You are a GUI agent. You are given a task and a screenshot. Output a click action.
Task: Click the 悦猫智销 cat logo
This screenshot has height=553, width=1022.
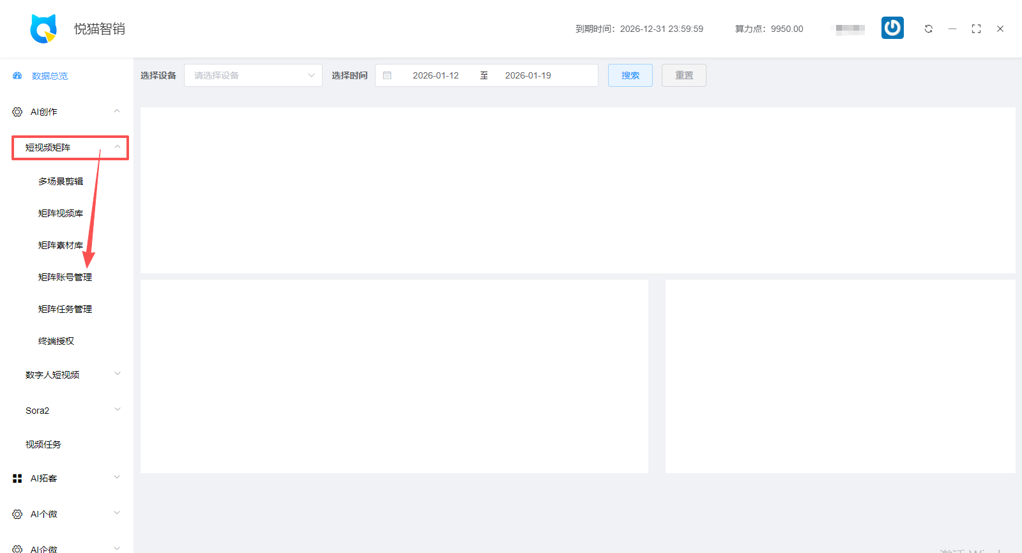tap(43, 29)
